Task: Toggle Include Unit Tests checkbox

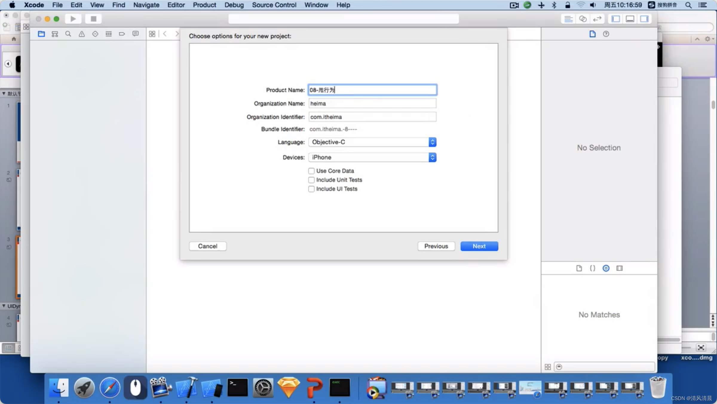Action: (311, 179)
